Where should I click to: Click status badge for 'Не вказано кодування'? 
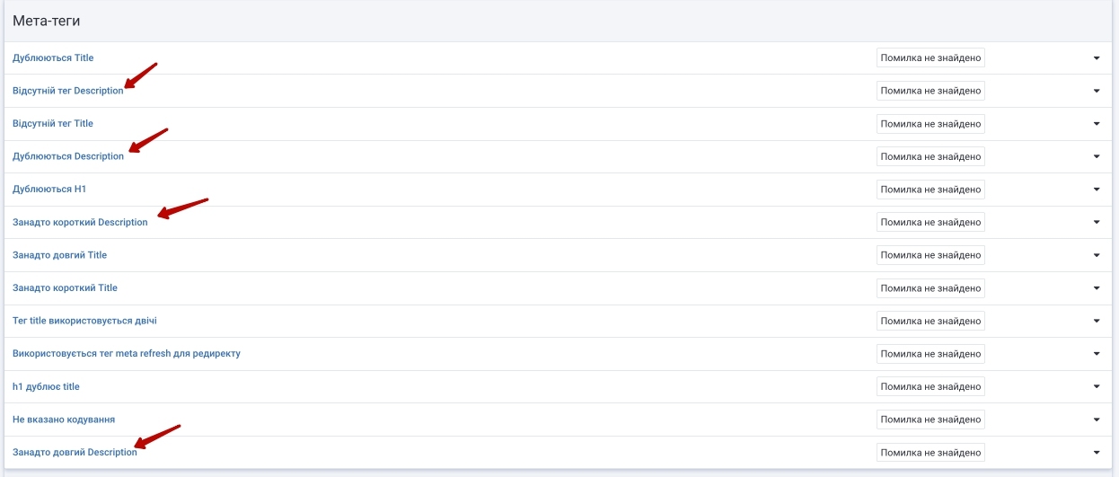click(x=930, y=420)
